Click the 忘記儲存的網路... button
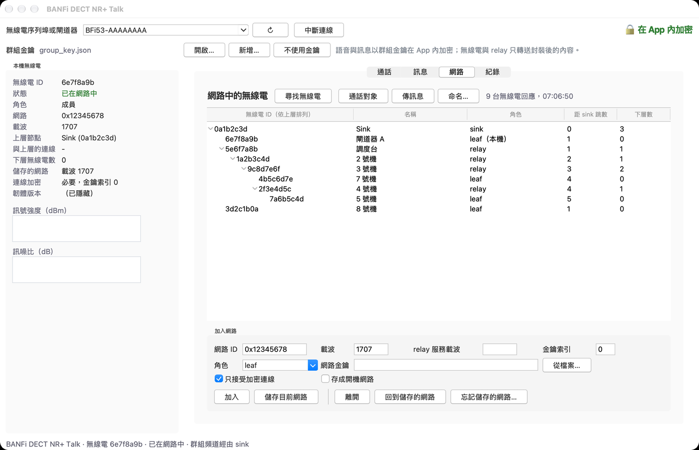Screen dimensions: 699x450 pyautogui.click(x=489, y=397)
